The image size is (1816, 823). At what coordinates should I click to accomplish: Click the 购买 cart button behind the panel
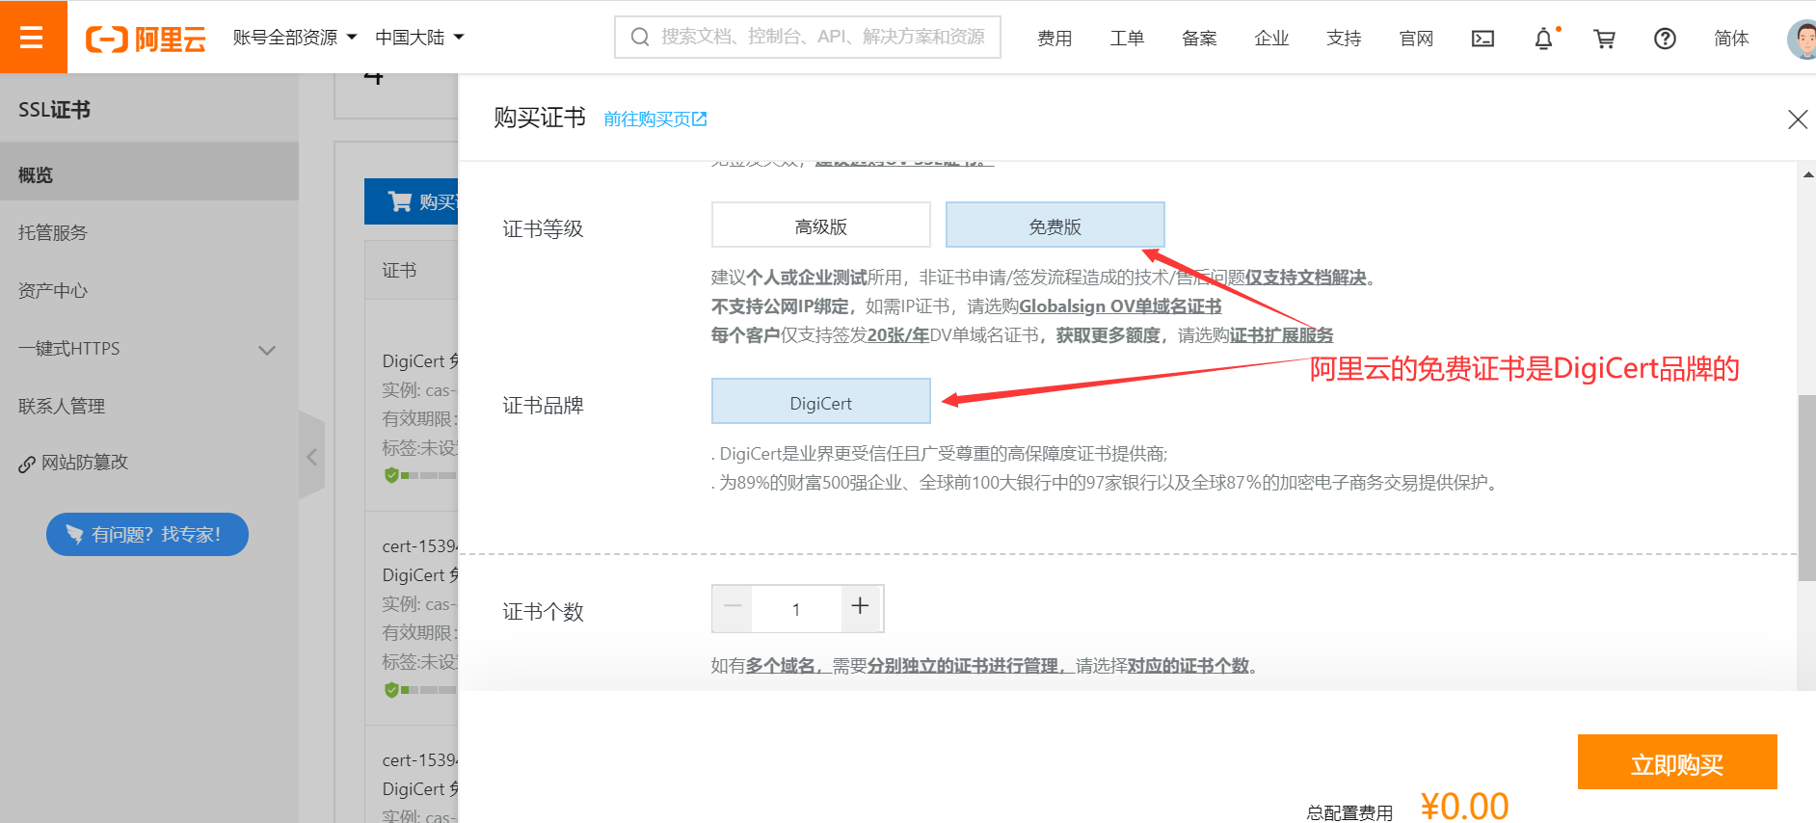[412, 201]
